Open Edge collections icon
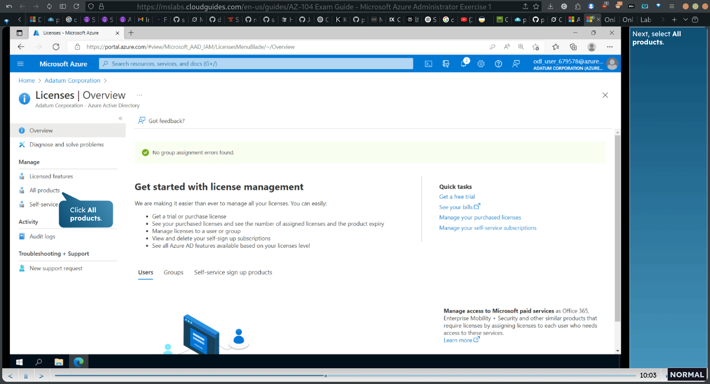Image resolution: width=710 pixels, height=384 pixels. pos(573,47)
